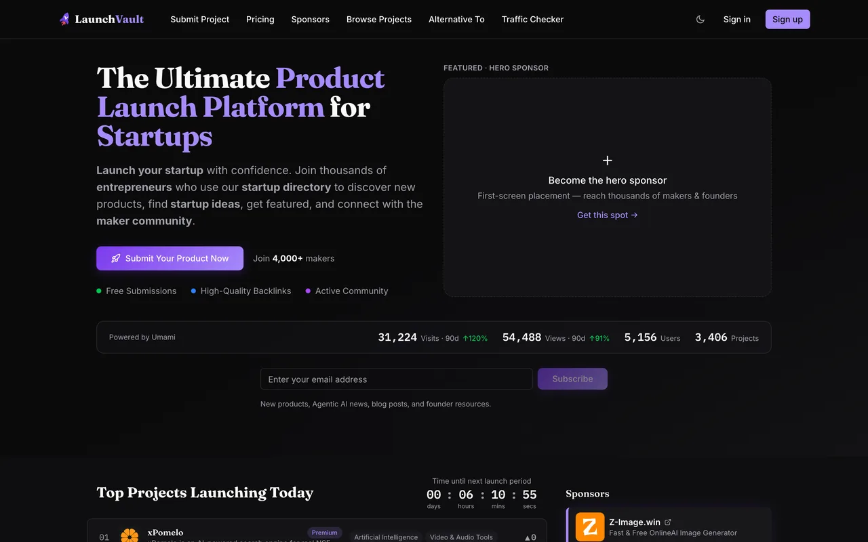Click the Powered by Umami label
Image resolution: width=868 pixels, height=542 pixels.
142,337
